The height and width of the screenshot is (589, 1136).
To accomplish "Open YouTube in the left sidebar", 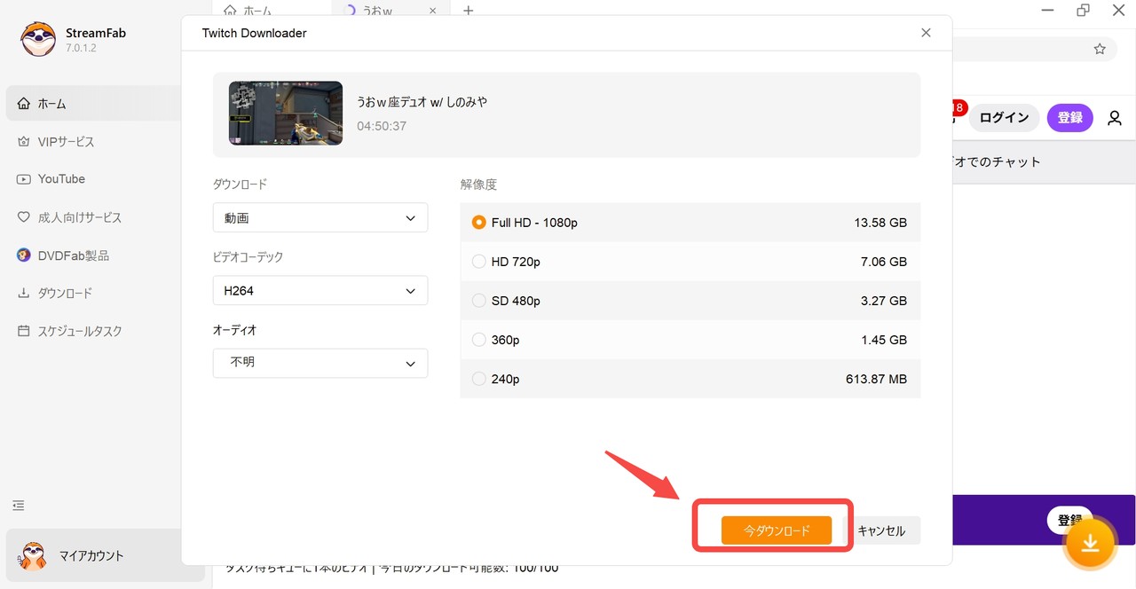I will pyautogui.click(x=61, y=179).
